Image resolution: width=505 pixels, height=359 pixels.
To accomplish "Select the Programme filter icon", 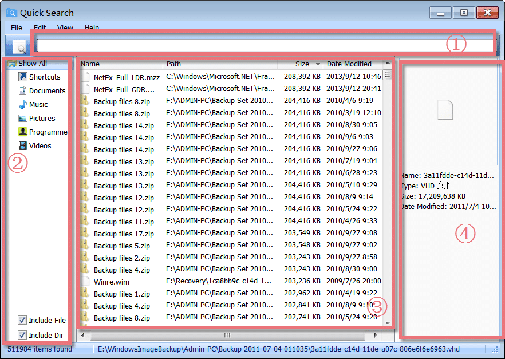I will (x=22, y=132).
